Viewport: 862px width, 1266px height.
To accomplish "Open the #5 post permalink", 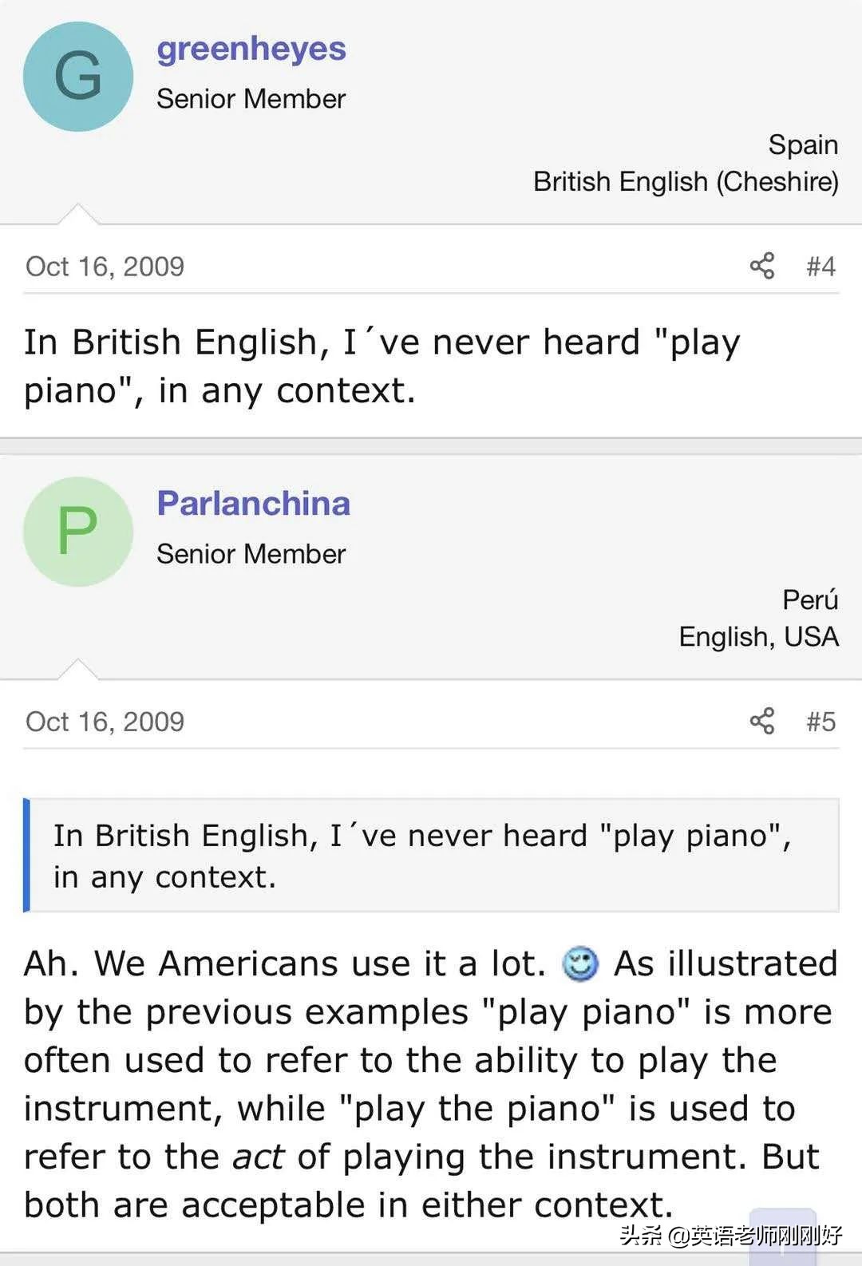I will coord(820,722).
